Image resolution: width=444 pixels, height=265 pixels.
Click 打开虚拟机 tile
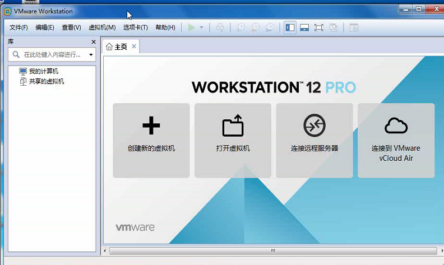pos(233,141)
